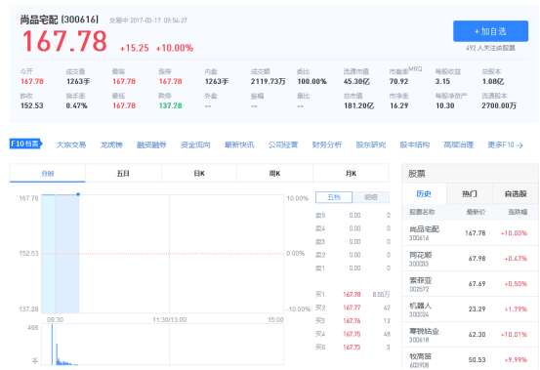Toggle the 五档 order book view

pos(334,197)
